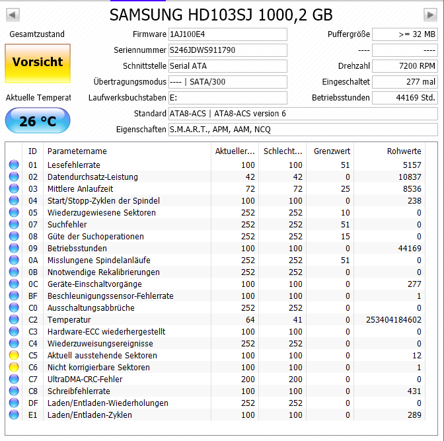This screenshot has width=444, height=441.
Task: Click the status icon for Wiederzugewiesene Sektoren
Action: tap(14, 212)
